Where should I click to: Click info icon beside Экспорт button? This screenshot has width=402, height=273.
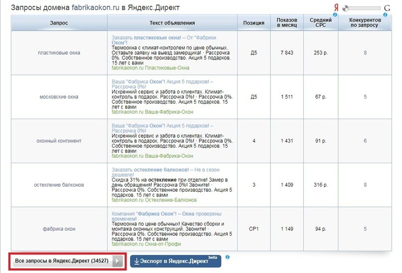point(228,257)
